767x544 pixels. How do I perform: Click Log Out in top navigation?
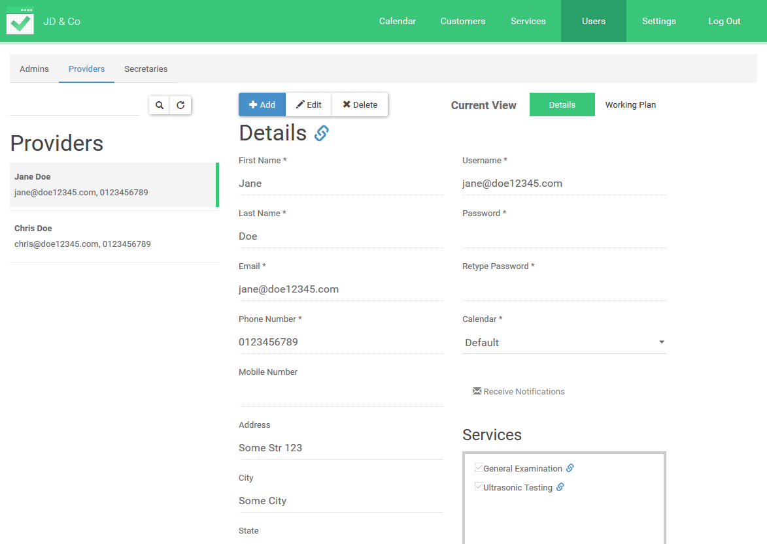coord(724,21)
